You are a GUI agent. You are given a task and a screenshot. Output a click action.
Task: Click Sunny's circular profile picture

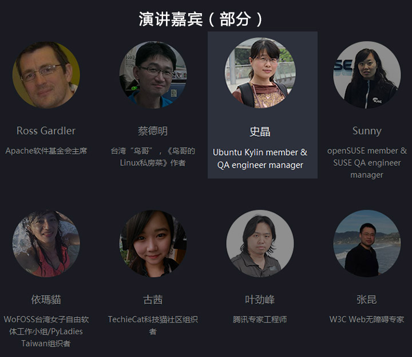(367, 75)
